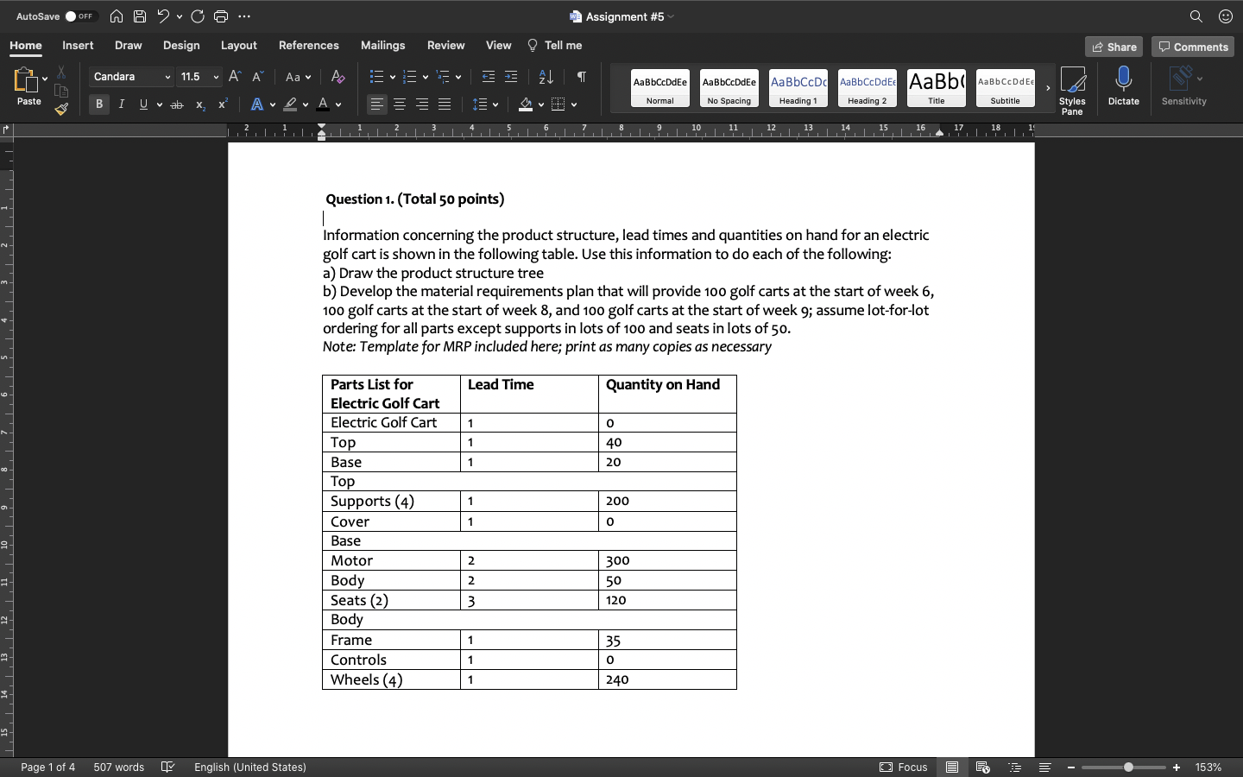The image size is (1243, 777).
Task: Open the highlight color dropdown arrow
Action: (x=305, y=104)
